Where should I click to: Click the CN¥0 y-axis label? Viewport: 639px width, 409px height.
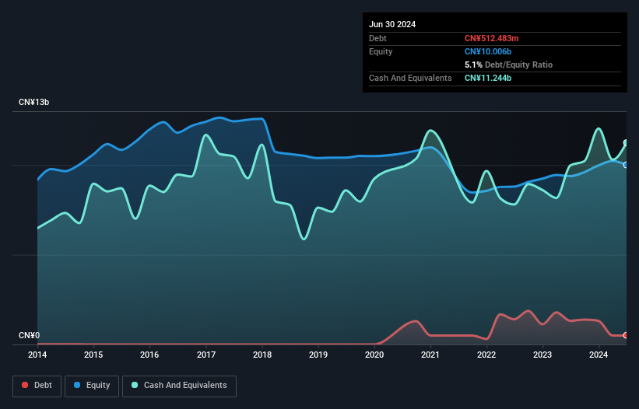point(29,335)
